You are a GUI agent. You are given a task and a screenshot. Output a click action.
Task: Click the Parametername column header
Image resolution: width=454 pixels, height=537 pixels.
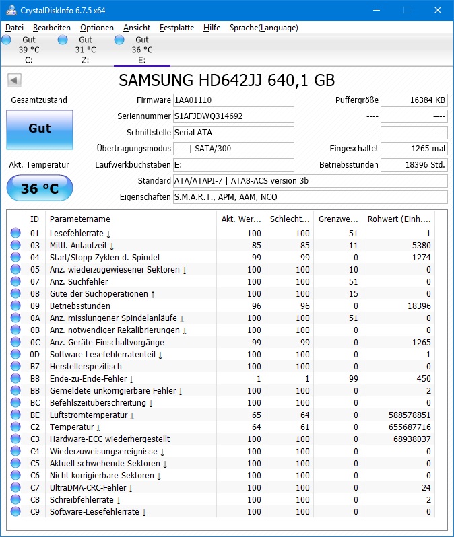[131, 219]
